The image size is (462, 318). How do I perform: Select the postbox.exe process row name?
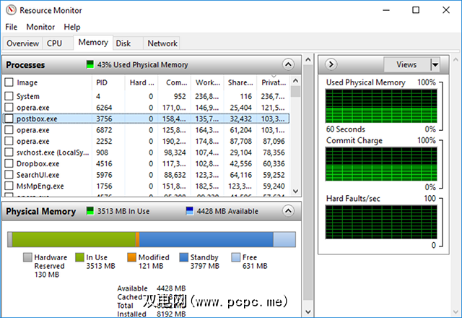pyautogui.click(x=37, y=119)
